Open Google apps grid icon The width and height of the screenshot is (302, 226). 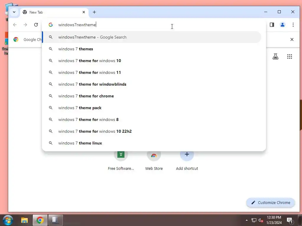coord(290,56)
